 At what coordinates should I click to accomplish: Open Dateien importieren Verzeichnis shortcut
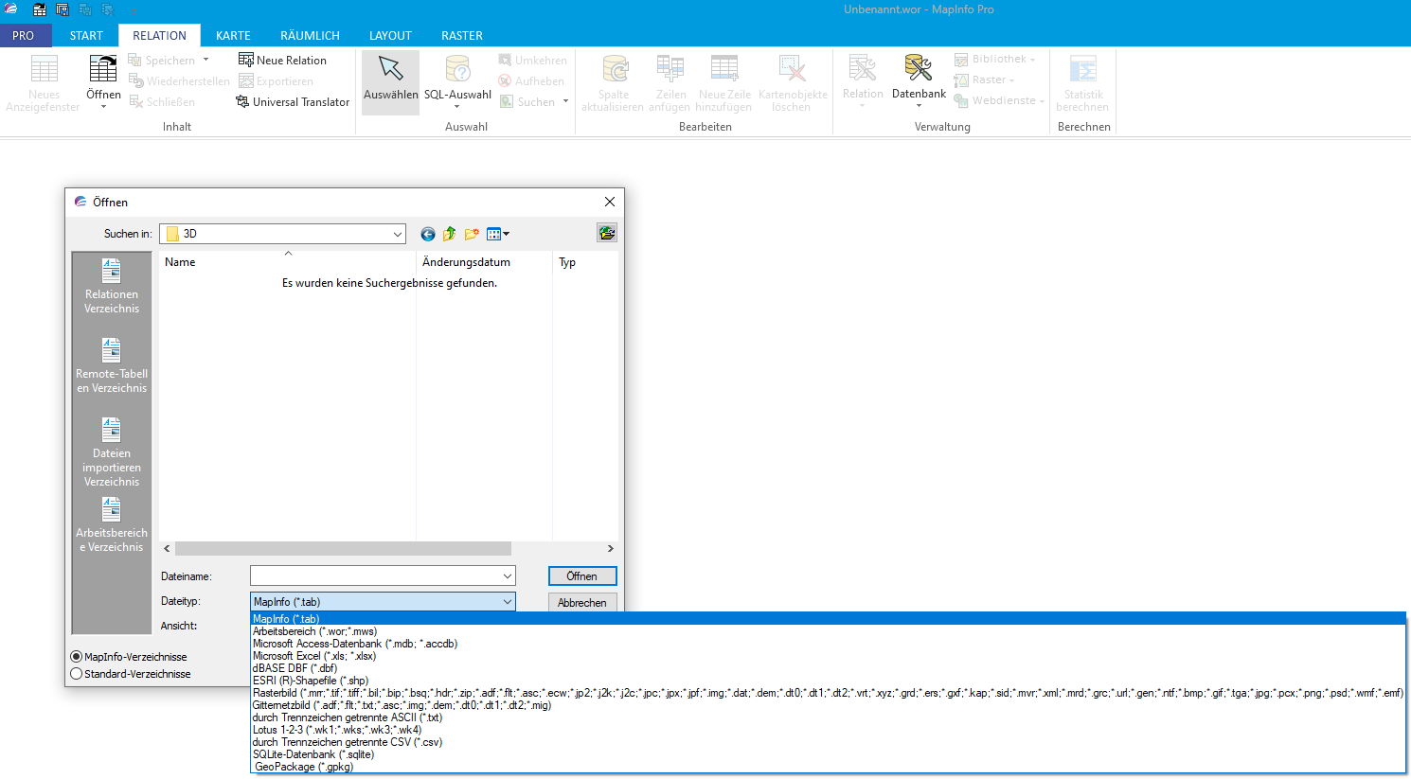(x=112, y=452)
